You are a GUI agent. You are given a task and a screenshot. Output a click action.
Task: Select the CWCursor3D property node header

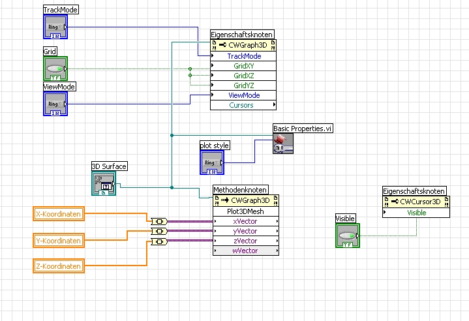pos(416,202)
